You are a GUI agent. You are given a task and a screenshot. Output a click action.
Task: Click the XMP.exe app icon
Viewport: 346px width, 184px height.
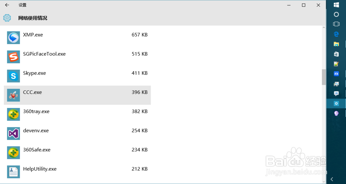(13, 38)
